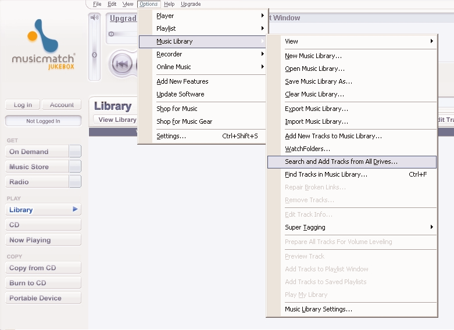Open On Demand section
The height and width of the screenshot is (330, 454).
click(x=37, y=152)
